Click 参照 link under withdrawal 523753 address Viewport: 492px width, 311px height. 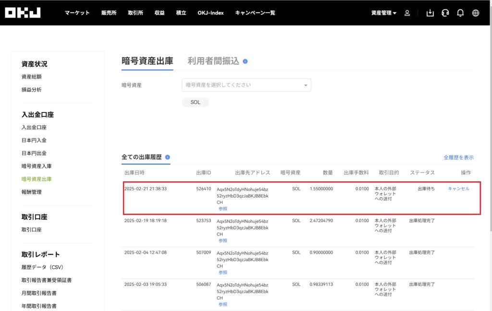click(x=223, y=241)
